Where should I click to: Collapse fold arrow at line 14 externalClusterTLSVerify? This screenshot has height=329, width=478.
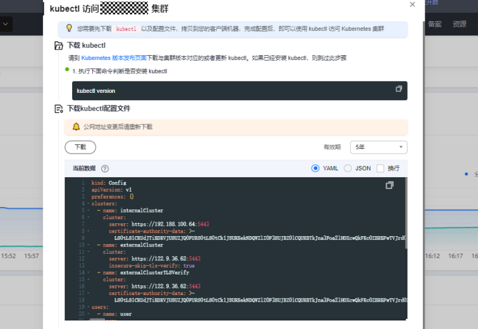(89, 273)
